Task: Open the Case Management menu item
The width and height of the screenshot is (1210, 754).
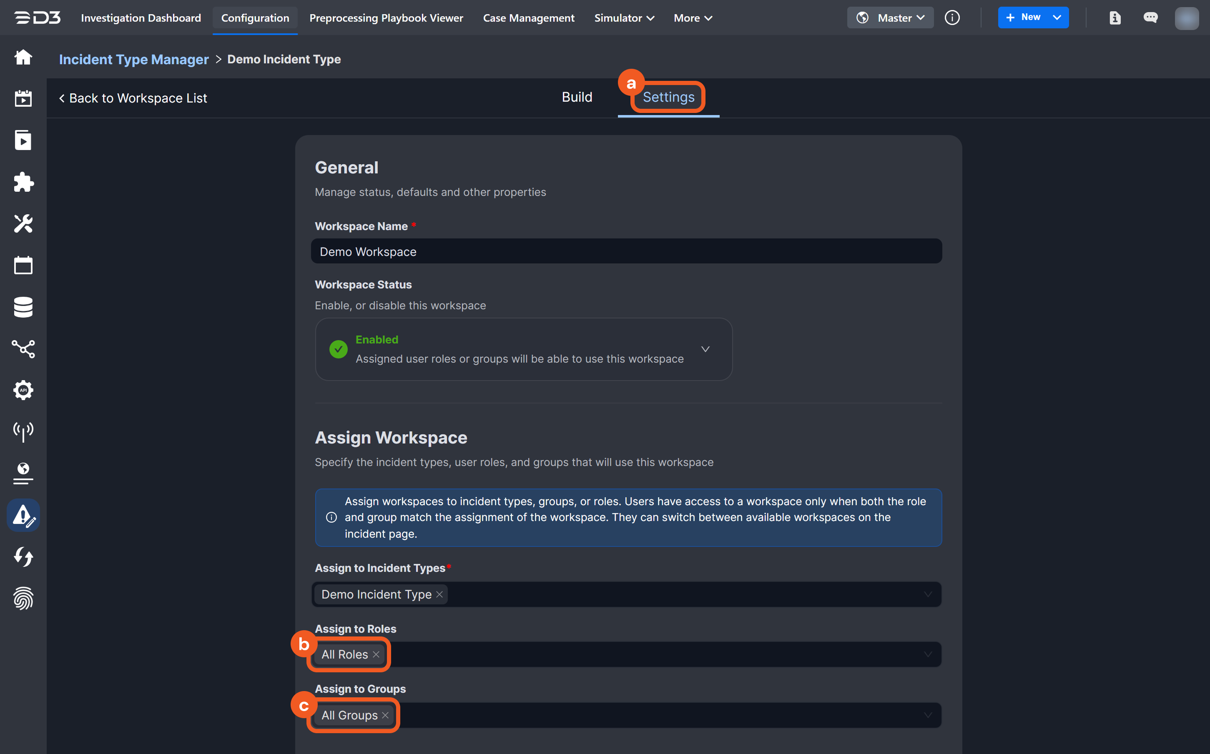Action: (x=528, y=18)
